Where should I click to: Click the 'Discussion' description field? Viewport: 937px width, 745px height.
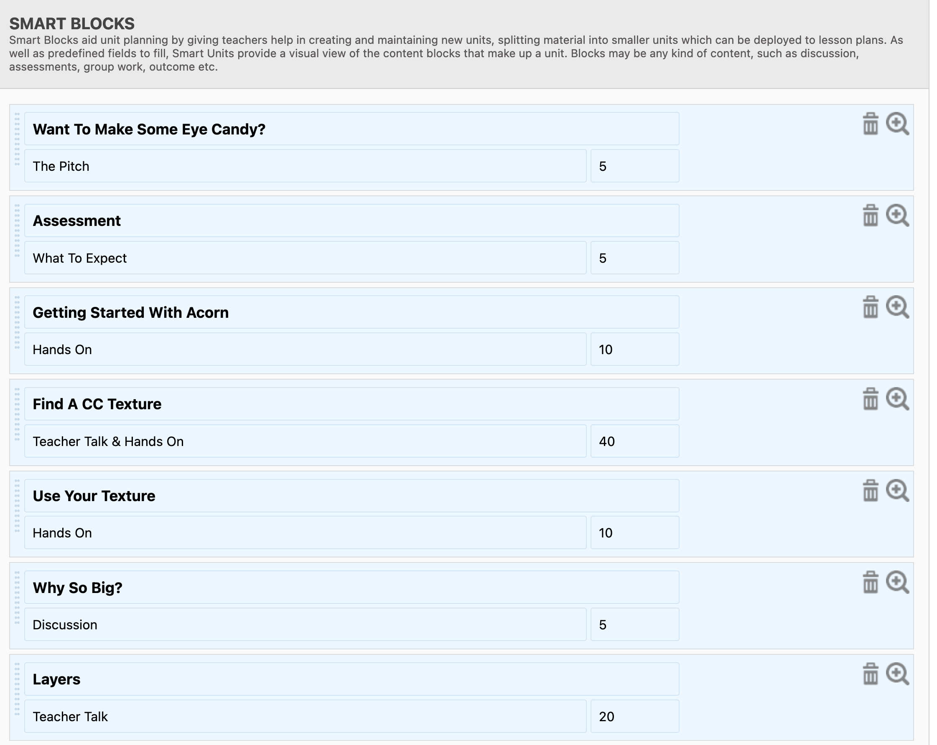305,625
